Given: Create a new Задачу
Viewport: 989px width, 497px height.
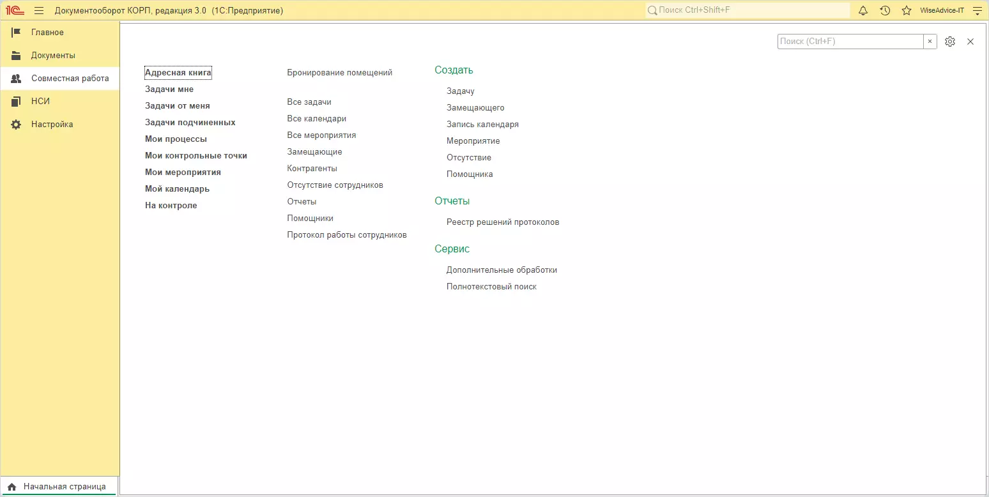Looking at the screenshot, I should pyautogui.click(x=461, y=91).
